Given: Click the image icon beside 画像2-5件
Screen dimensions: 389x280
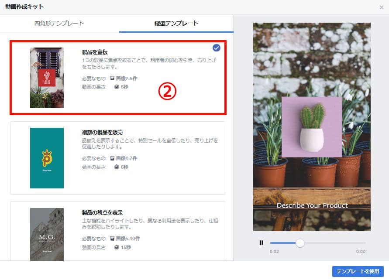Looking at the screenshot, I should coord(112,79).
